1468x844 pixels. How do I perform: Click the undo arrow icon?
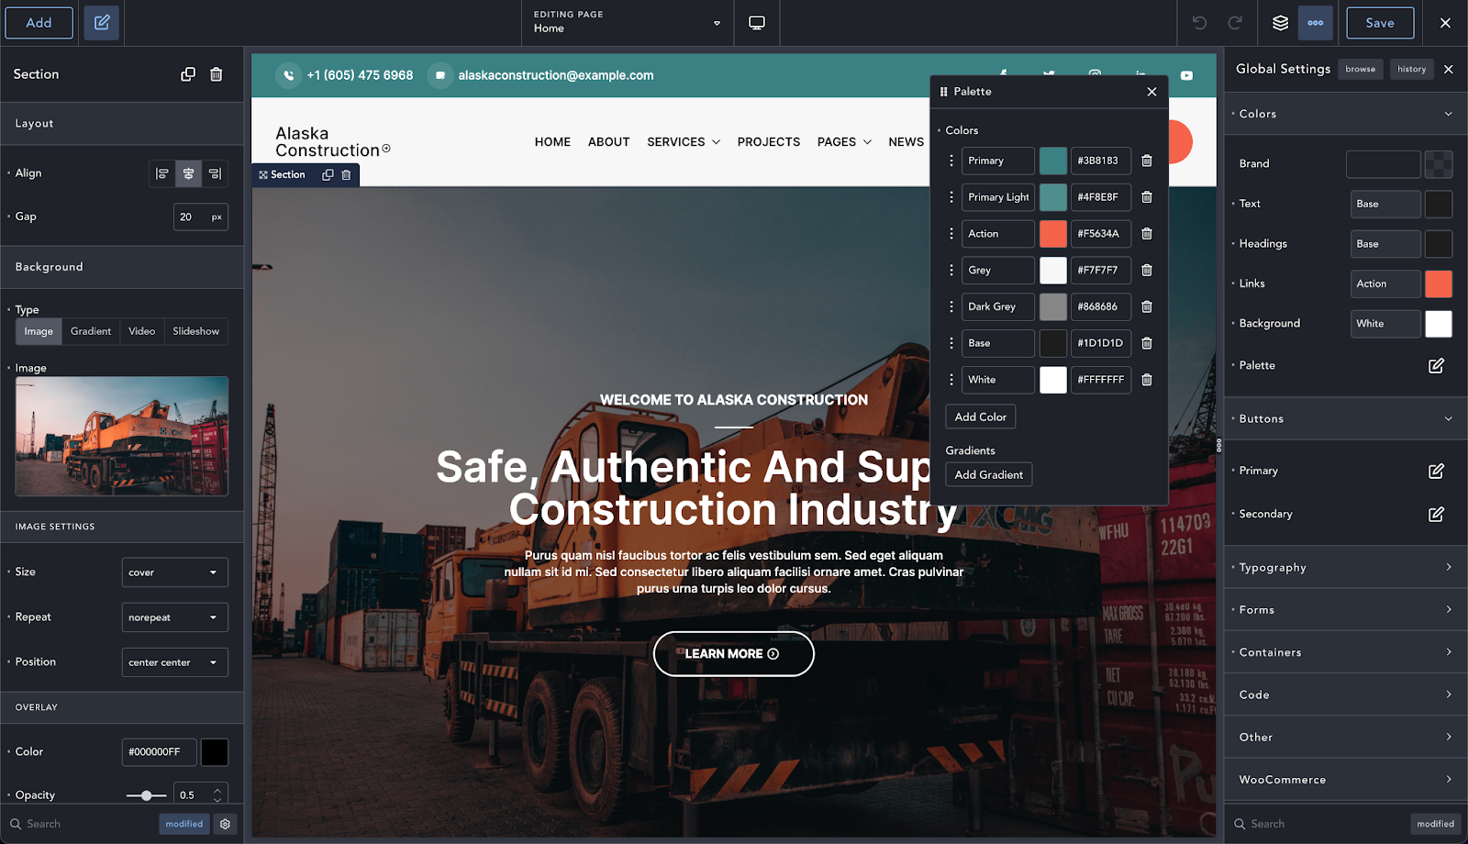click(x=1199, y=23)
